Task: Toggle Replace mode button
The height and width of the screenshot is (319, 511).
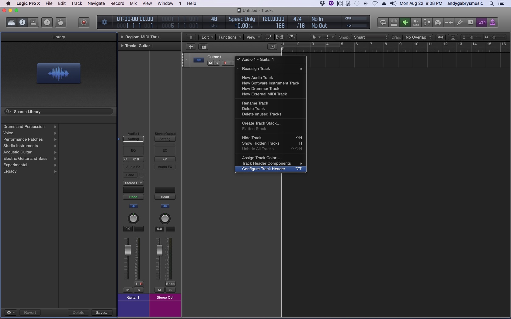Action: pos(394,22)
